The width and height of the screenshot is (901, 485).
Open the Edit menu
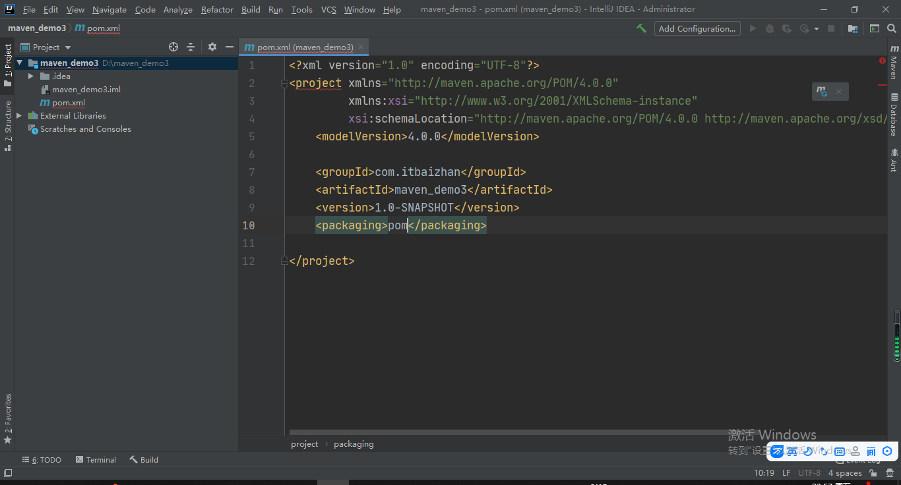point(51,9)
